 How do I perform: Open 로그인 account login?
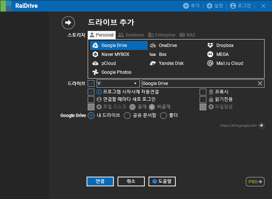[x=240, y=6]
